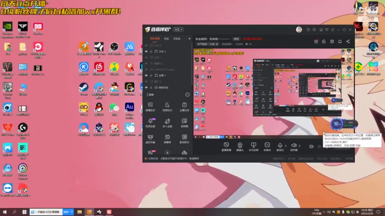Switch to the second scene tab
This screenshot has height=216, width=385.
(167, 39)
